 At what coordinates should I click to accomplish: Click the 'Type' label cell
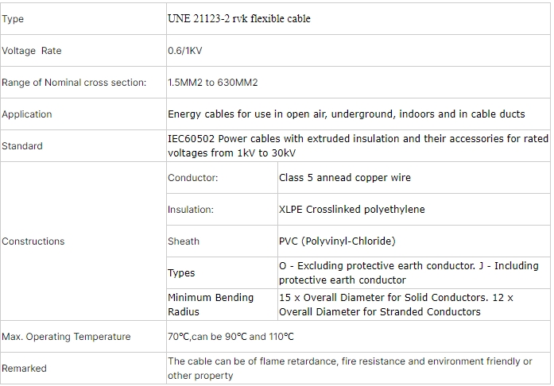coord(83,19)
